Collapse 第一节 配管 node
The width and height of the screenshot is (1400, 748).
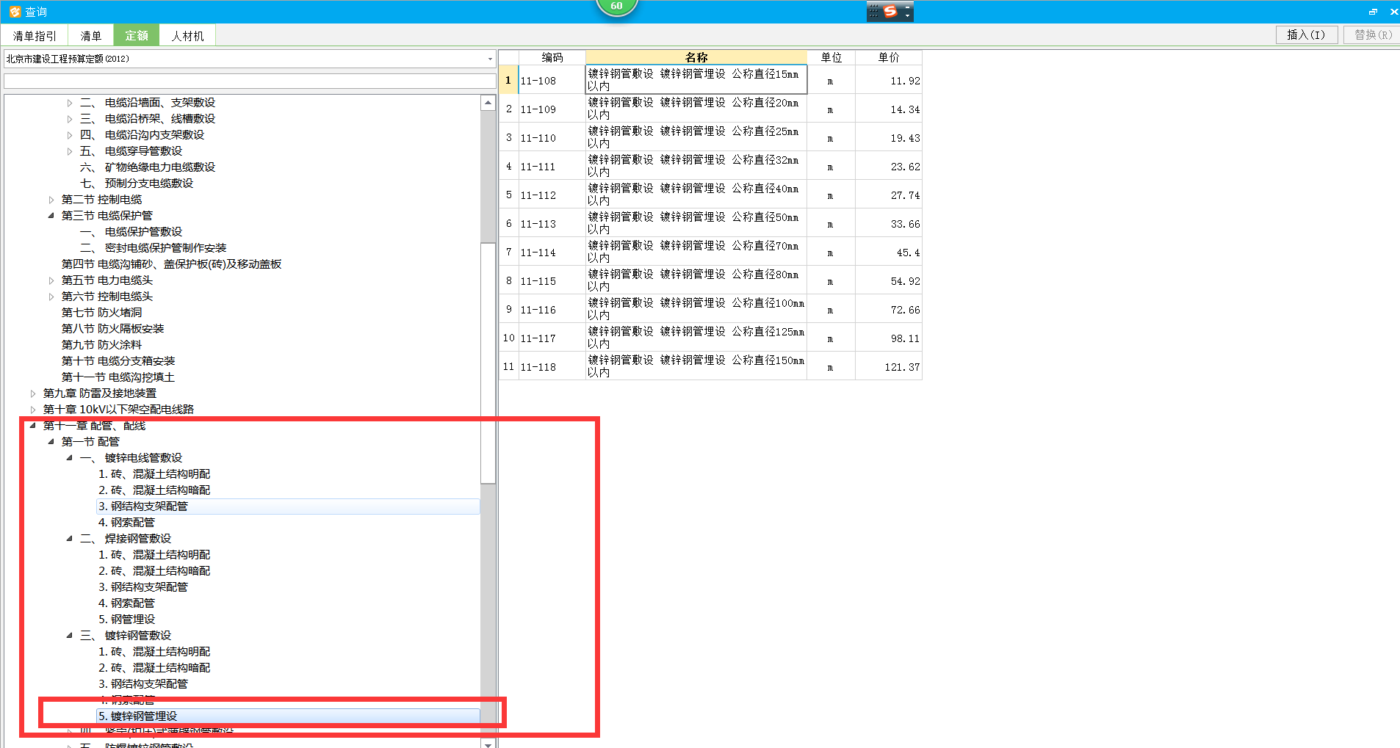[51, 442]
